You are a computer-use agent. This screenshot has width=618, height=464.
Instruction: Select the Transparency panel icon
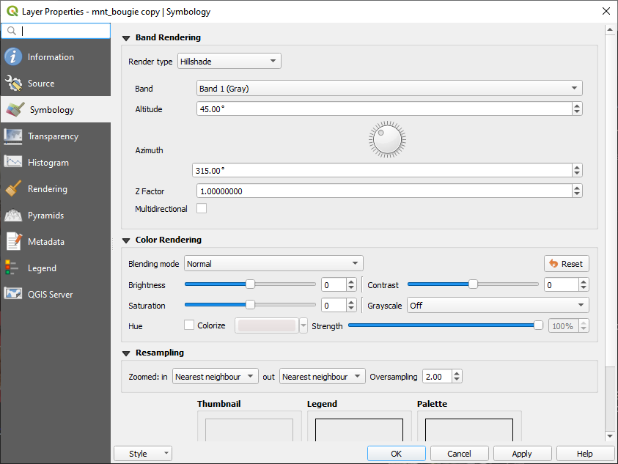pos(13,136)
